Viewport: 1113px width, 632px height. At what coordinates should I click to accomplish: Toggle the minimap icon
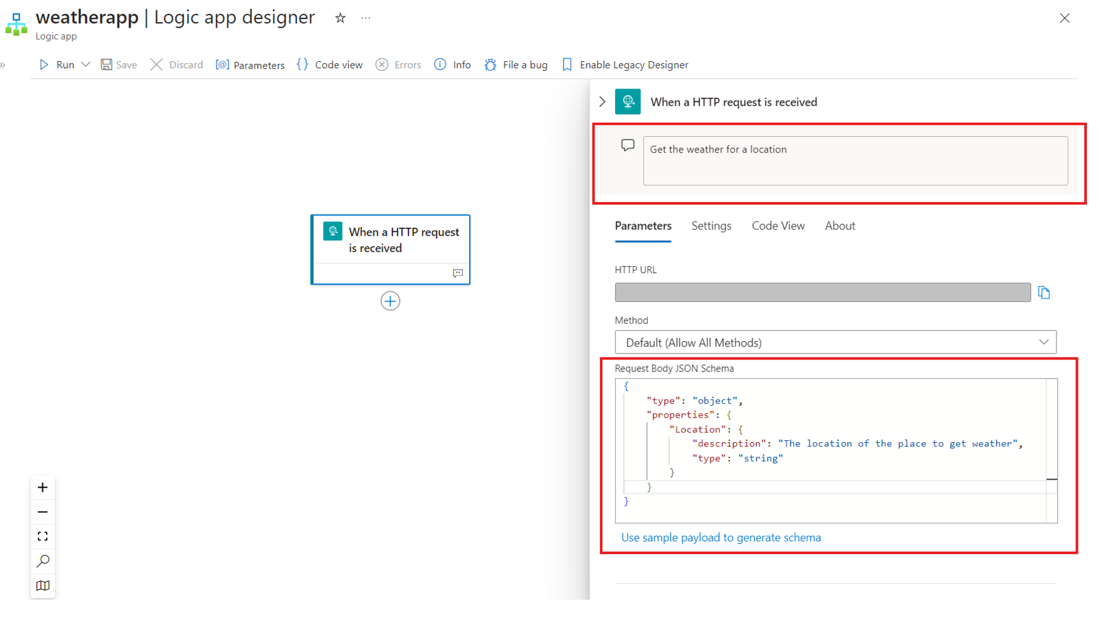click(x=43, y=586)
